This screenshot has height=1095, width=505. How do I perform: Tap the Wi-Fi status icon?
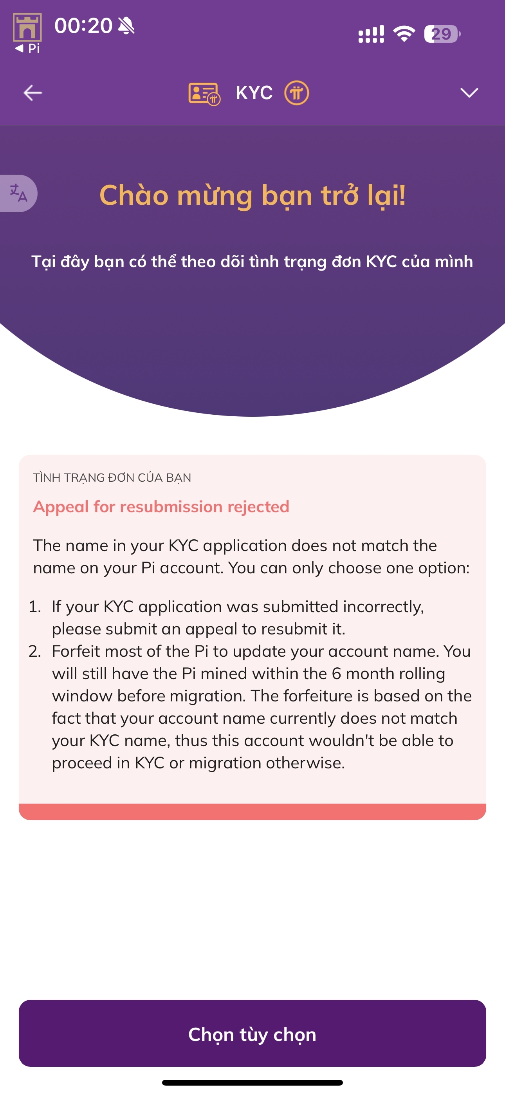pos(404,34)
